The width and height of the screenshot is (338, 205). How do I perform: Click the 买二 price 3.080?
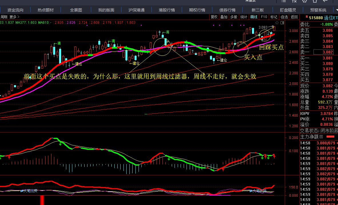point(328,63)
